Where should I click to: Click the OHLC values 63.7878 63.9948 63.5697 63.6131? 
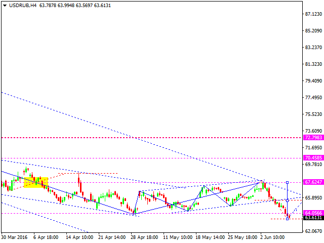pos(75,6)
